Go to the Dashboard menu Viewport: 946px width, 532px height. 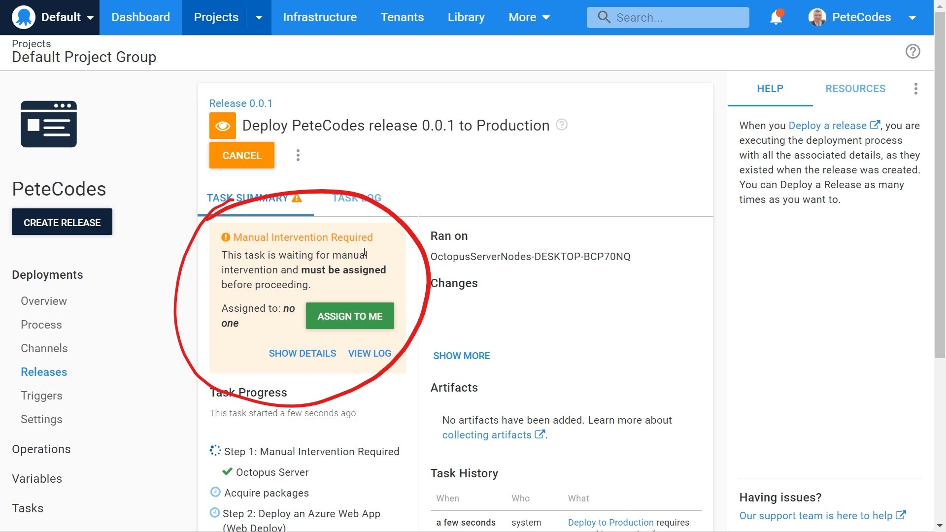(x=140, y=17)
